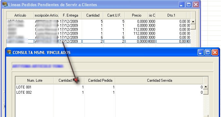
Task: Close the CONSULTA NS/NL VINCULADOS window
Action: point(215,53)
